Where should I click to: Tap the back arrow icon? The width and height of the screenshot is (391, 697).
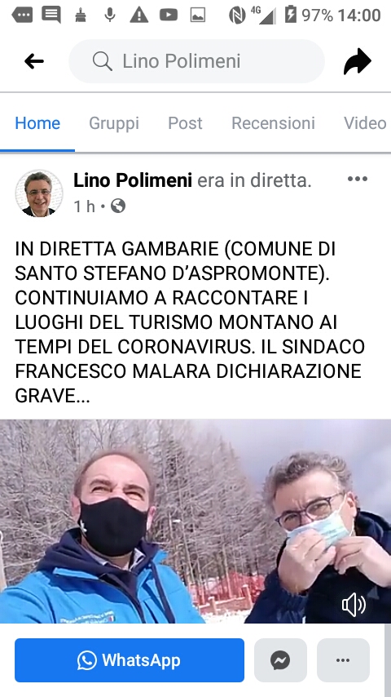coord(34,61)
